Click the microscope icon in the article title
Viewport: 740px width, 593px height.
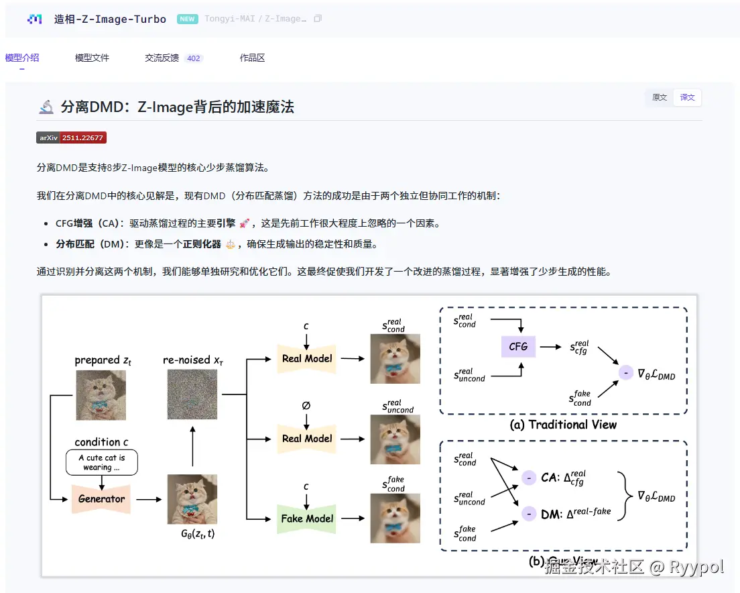click(x=46, y=107)
